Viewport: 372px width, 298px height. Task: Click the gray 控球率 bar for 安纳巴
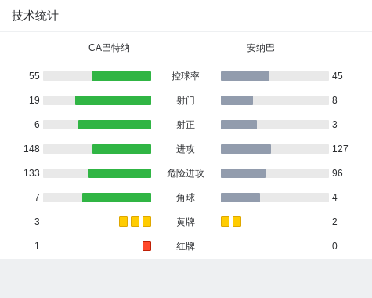245,76
